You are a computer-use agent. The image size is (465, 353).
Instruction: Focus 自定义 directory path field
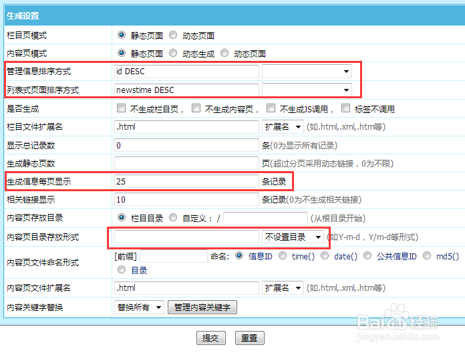pyautogui.click(x=265, y=219)
